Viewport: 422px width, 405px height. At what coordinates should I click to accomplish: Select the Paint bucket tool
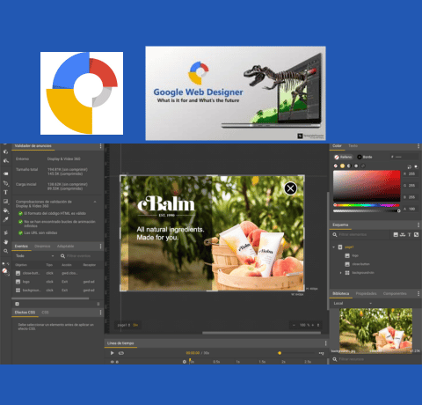click(x=5, y=210)
